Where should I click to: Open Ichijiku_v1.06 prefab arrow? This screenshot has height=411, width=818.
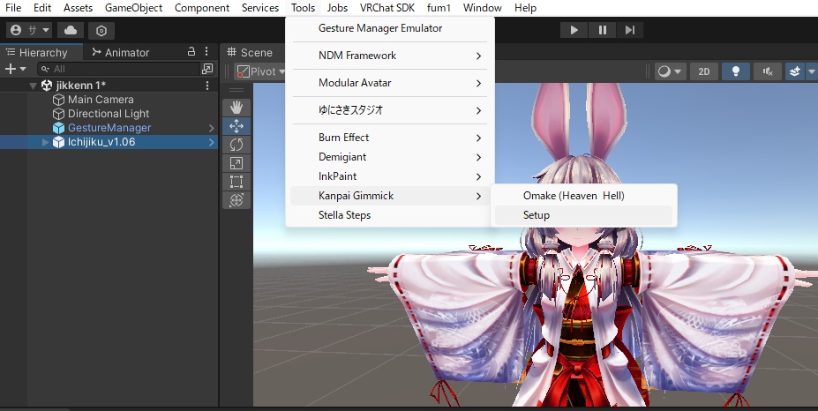pos(211,142)
